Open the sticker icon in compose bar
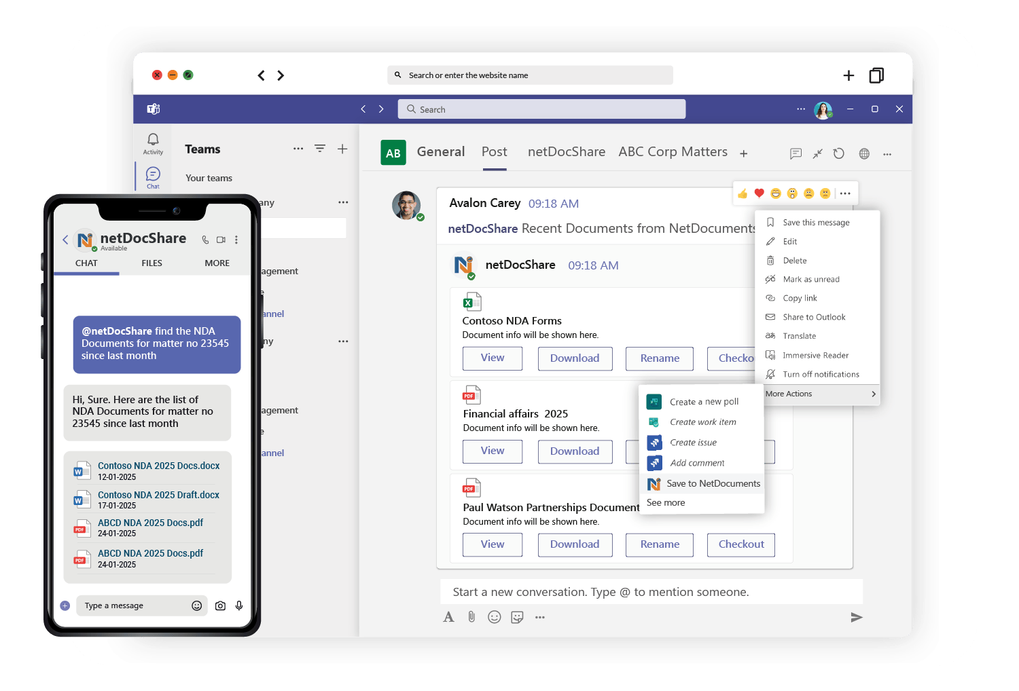The image size is (1019, 691). click(x=518, y=617)
